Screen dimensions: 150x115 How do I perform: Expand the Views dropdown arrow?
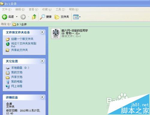80,17
